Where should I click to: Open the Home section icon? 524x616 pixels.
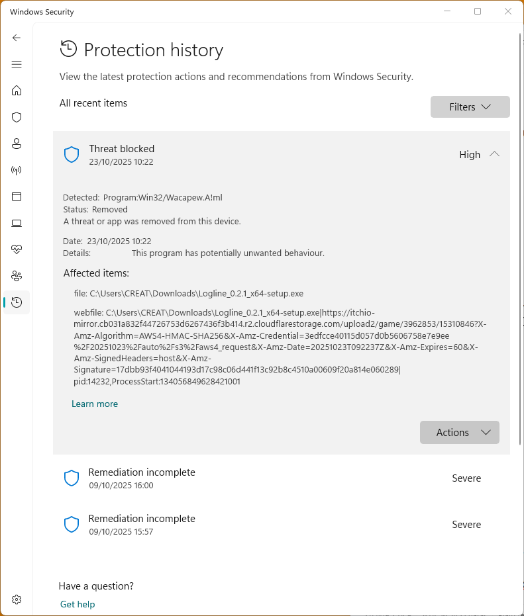click(x=17, y=91)
